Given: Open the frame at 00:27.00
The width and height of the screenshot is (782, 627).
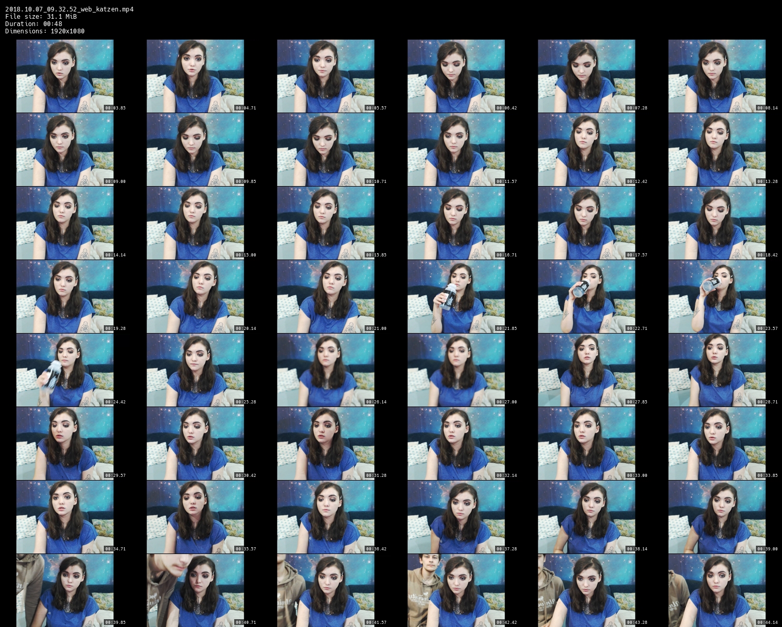Looking at the screenshot, I should pyautogui.click(x=456, y=370).
